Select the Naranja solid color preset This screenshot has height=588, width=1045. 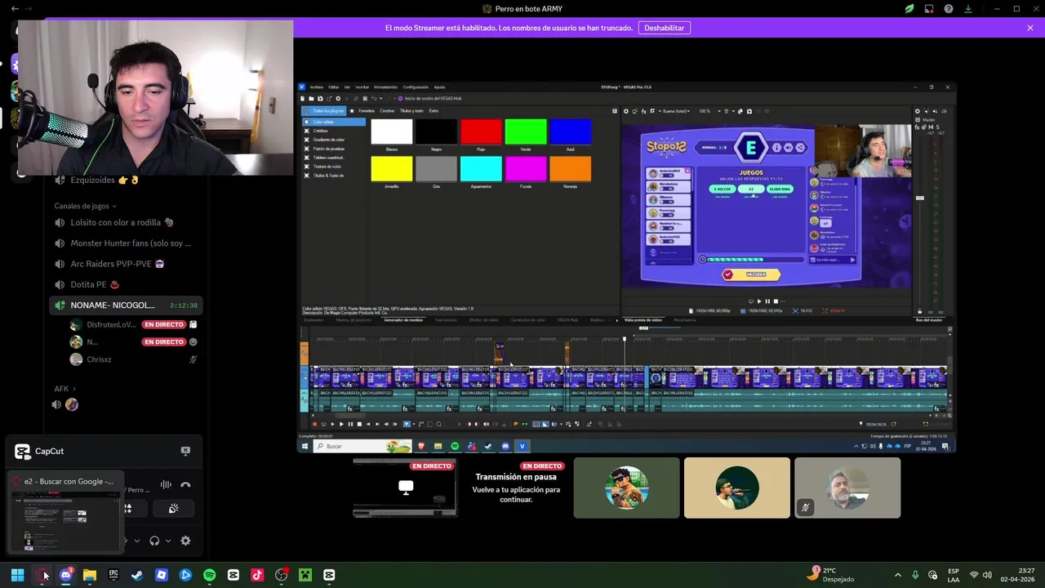tap(571, 168)
